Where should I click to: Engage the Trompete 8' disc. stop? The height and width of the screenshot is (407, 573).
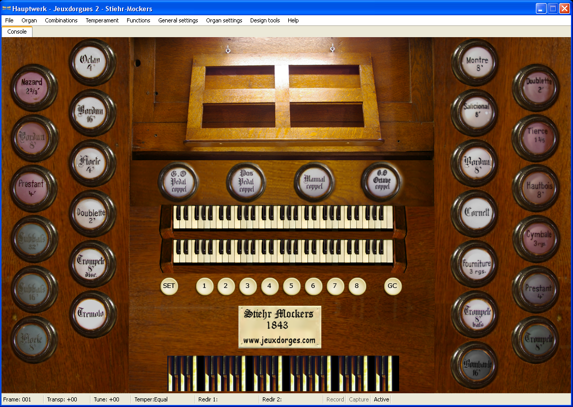click(x=93, y=264)
